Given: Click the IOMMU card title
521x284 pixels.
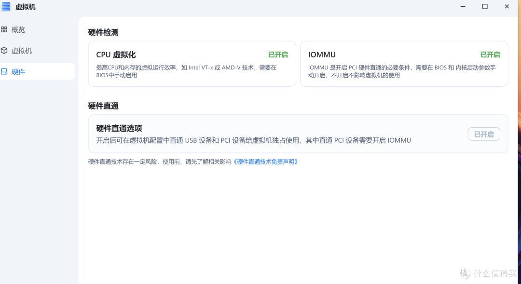Looking at the screenshot, I should pos(322,54).
